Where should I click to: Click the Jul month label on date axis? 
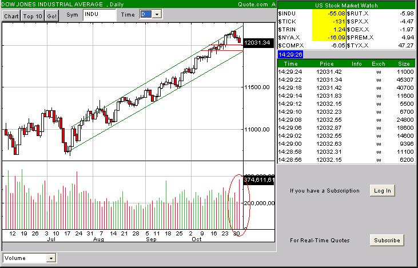[51, 239]
